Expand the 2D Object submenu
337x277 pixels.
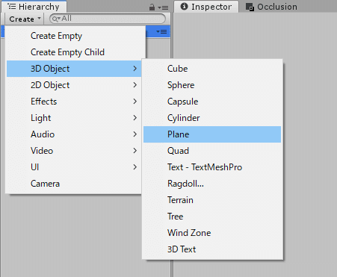(x=74, y=85)
